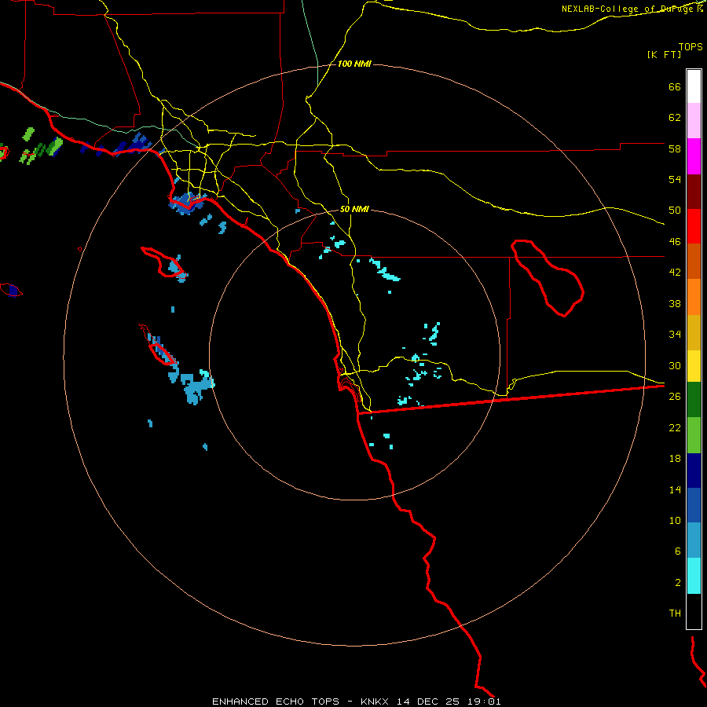707x707 pixels.
Task: Click the "18" legend value
Action: tap(675, 459)
